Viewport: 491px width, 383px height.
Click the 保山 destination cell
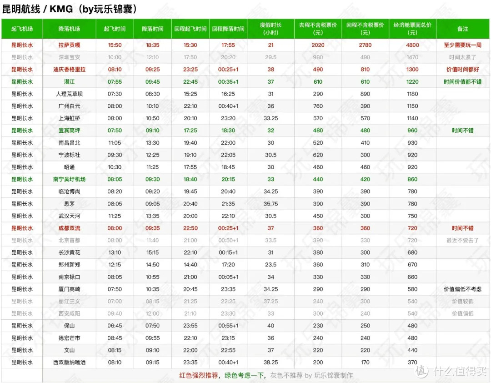pyautogui.click(x=69, y=326)
